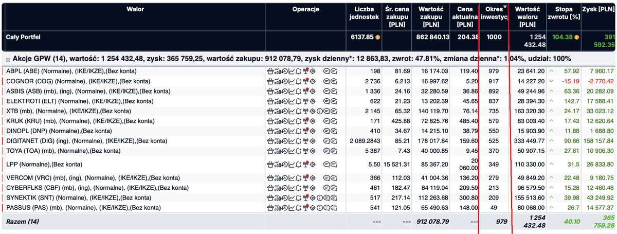Add a comment for VERCOM row
This screenshot has width=617, height=234.
(x=334, y=178)
